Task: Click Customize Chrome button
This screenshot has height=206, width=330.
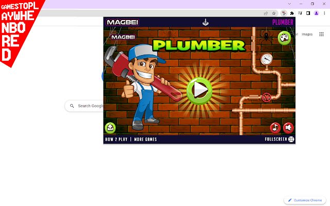Action: (x=305, y=200)
